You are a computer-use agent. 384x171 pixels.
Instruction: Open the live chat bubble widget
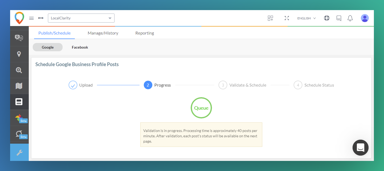point(361,148)
